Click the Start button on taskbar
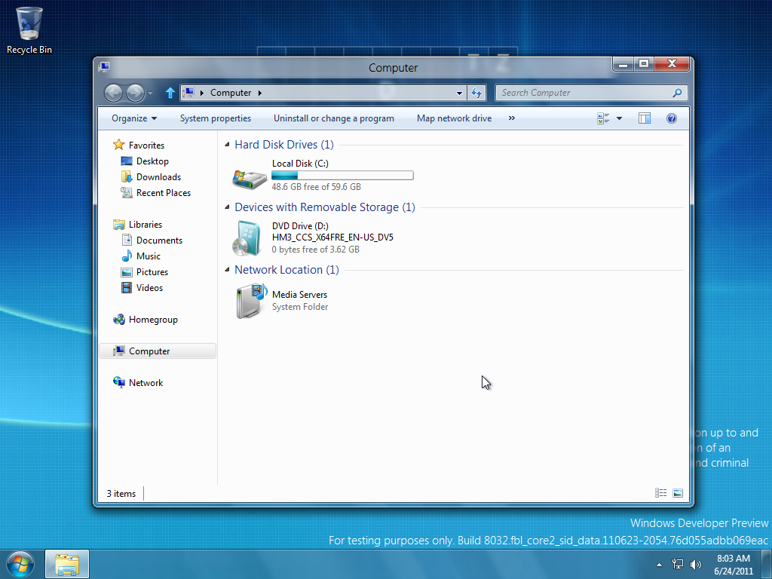The height and width of the screenshot is (579, 772). (20, 564)
